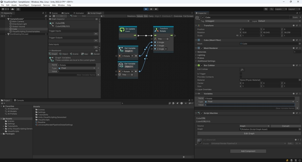This screenshot has height=162, width=302.
Task: Disable the Box Collider component checkbox
Action: tap(202, 65)
